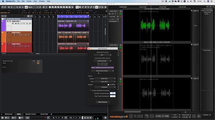Click the Redo arrow in Cubase toolbar

tap(5, 7)
